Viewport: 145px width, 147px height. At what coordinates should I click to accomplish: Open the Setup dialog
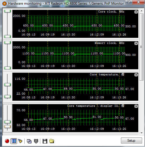coord(131,141)
